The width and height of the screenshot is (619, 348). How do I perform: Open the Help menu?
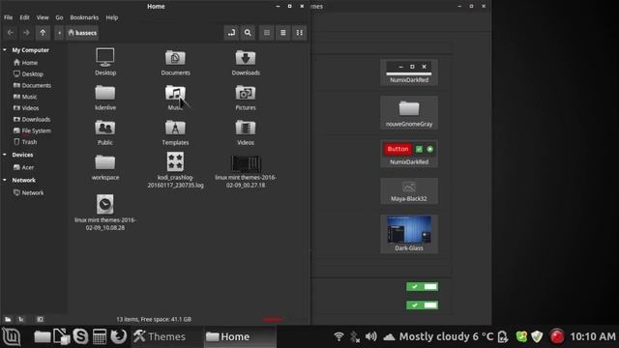(112, 17)
